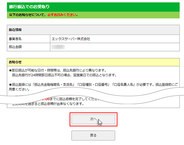This screenshot has width=184, height=145.
Task: Click the blurred transfer amount value
Action: click(x=58, y=47)
